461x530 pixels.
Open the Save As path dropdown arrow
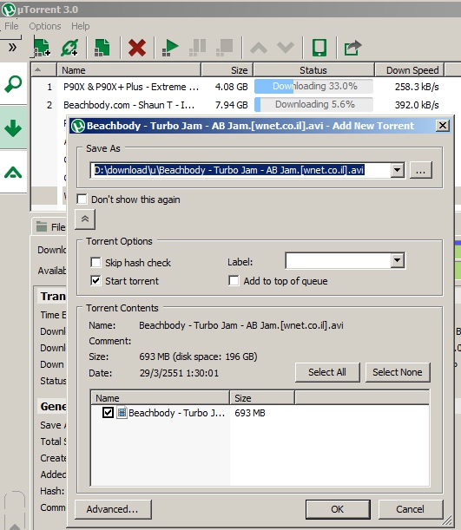pos(398,170)
